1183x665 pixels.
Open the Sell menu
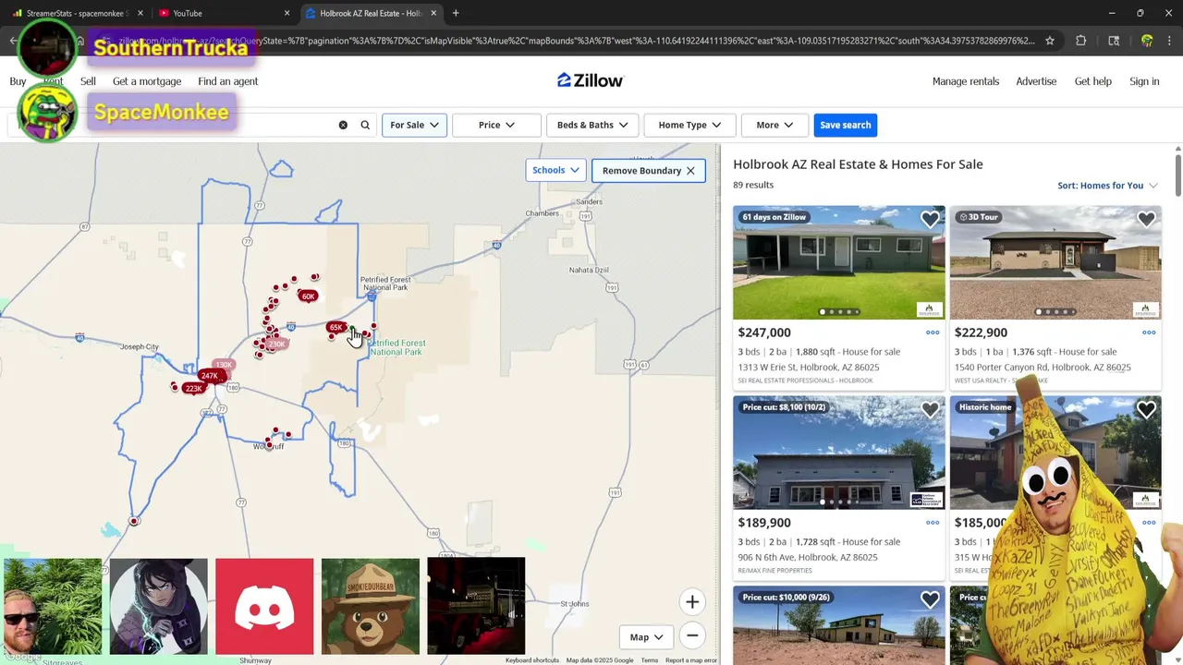pos(88,81)
